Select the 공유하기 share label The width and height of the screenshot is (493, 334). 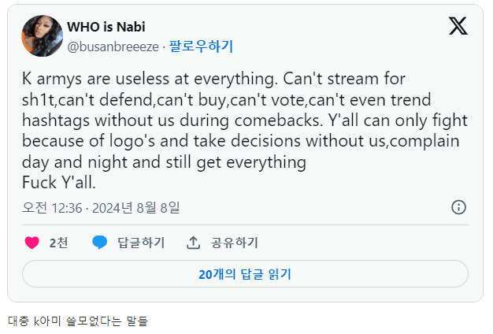[235, 243]
